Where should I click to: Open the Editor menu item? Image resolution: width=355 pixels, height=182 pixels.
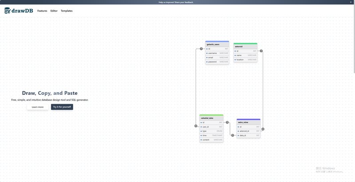54,11
